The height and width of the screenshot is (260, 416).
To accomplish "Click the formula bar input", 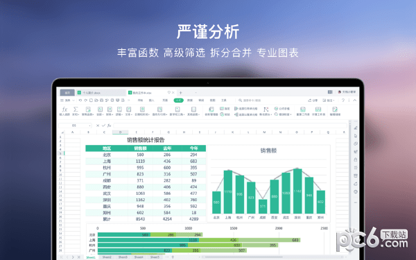I will coord(230,125).
